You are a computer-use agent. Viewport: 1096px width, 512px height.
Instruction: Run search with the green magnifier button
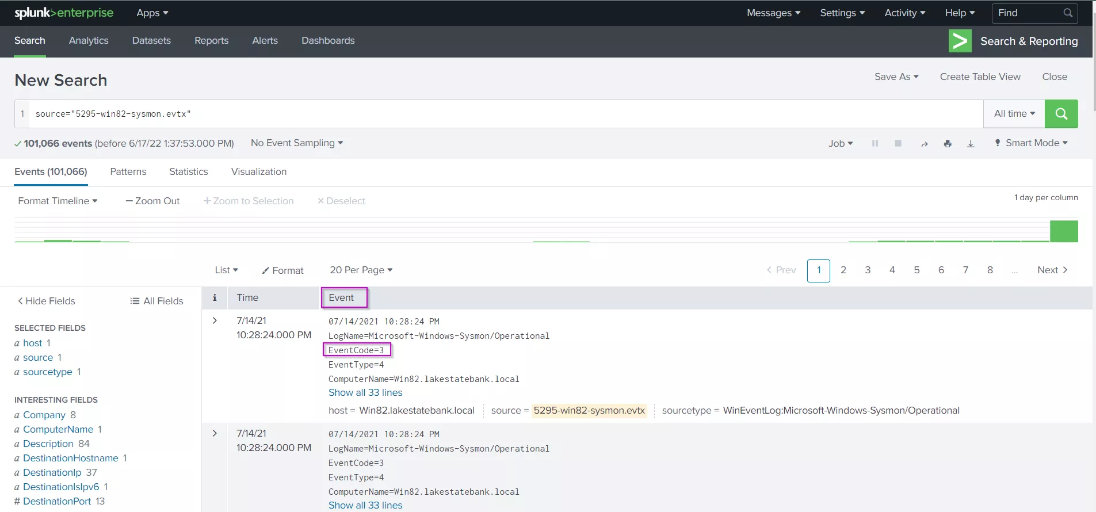[x=1061, y=114]
